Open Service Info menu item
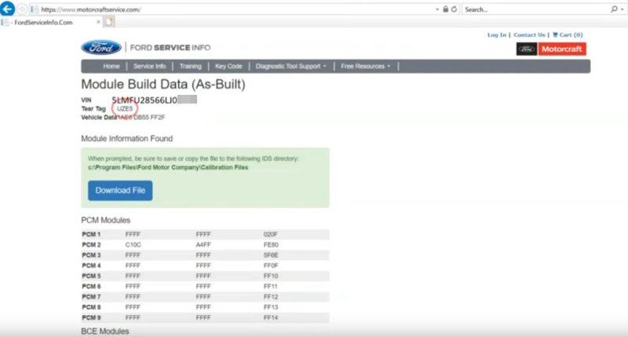Viewport: 628px width, 337px height. [149, 67]
